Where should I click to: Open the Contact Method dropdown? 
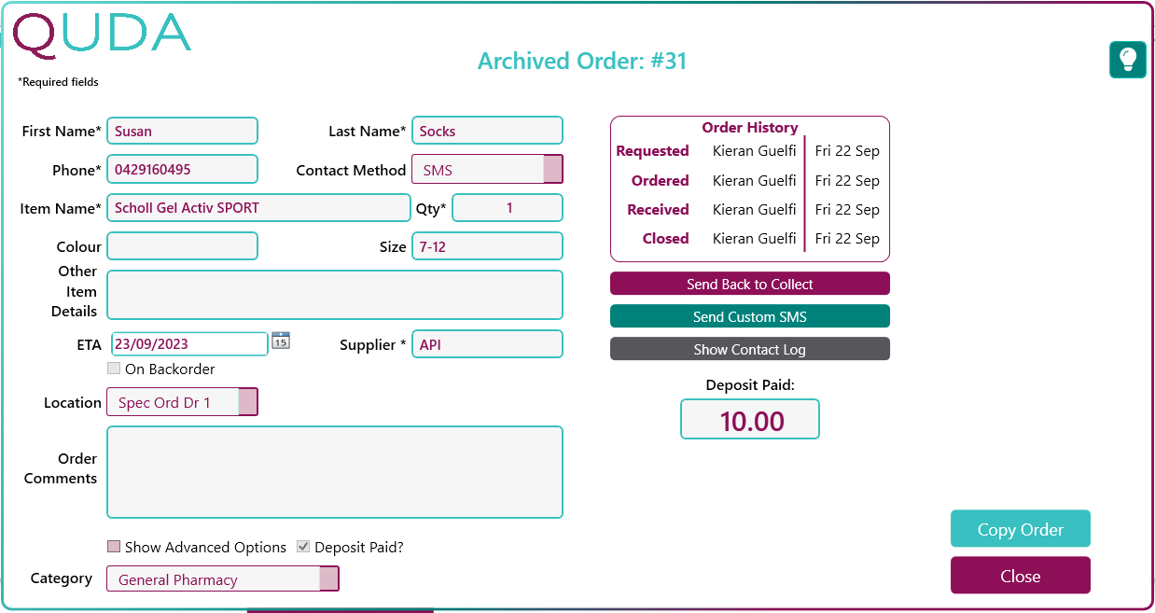[554, 169]
